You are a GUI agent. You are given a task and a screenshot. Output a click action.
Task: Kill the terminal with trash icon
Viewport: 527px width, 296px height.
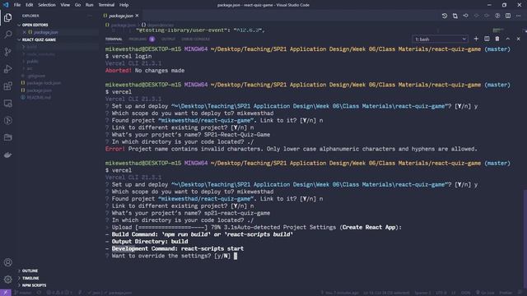click(x=497, y=39)
